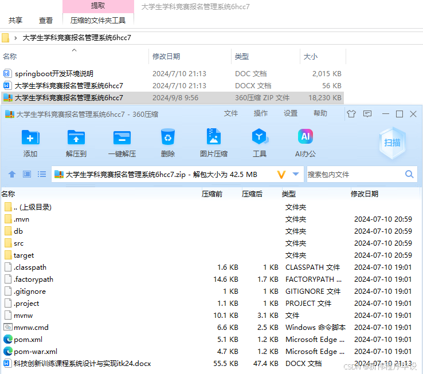Open the 帮助 menu in 360压缩

tap(320, 113)
